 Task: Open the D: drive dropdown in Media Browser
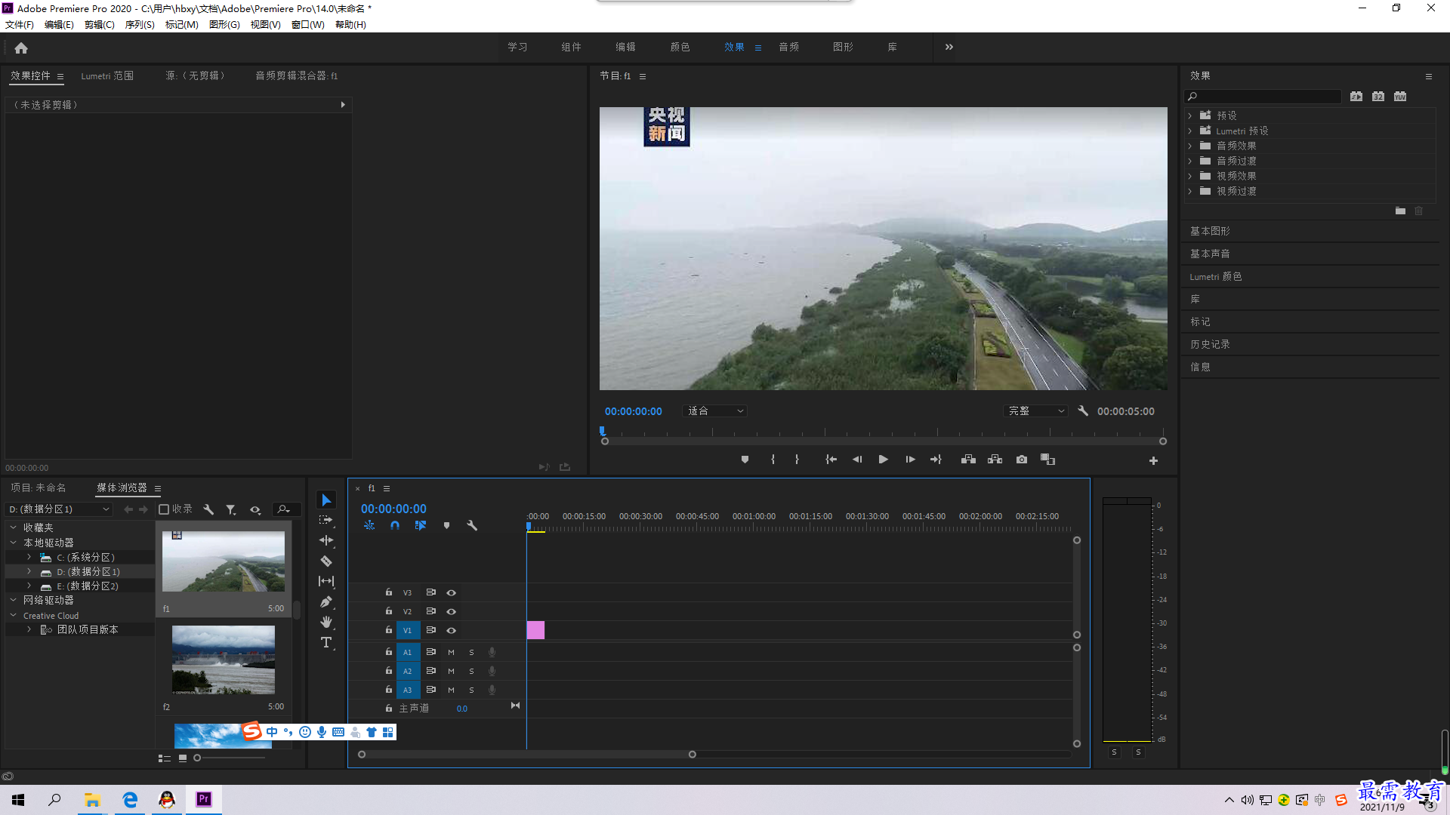click(59, 509)
